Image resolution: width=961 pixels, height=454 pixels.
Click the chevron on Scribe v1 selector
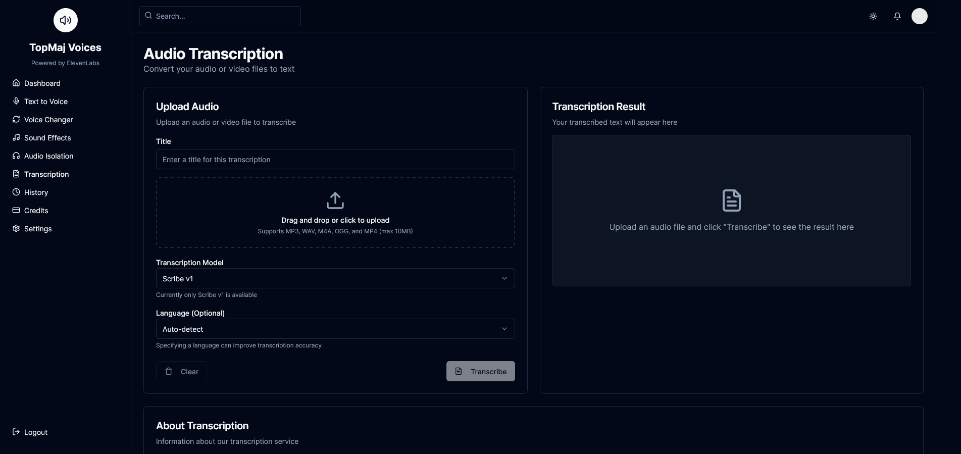tap(504, 278)
